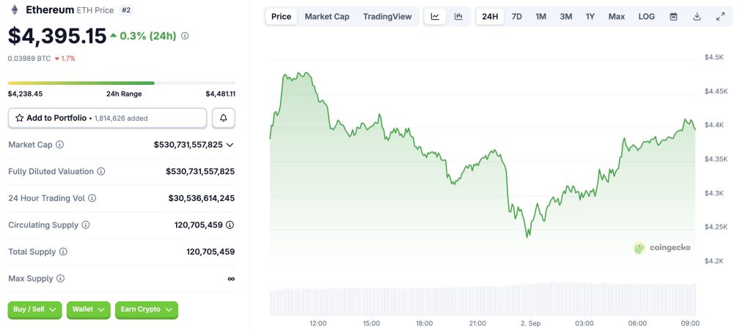This screenshot has height=332, width=751.
Task: Show Market Cap info tooltip icon
Action: coord(60,145)
